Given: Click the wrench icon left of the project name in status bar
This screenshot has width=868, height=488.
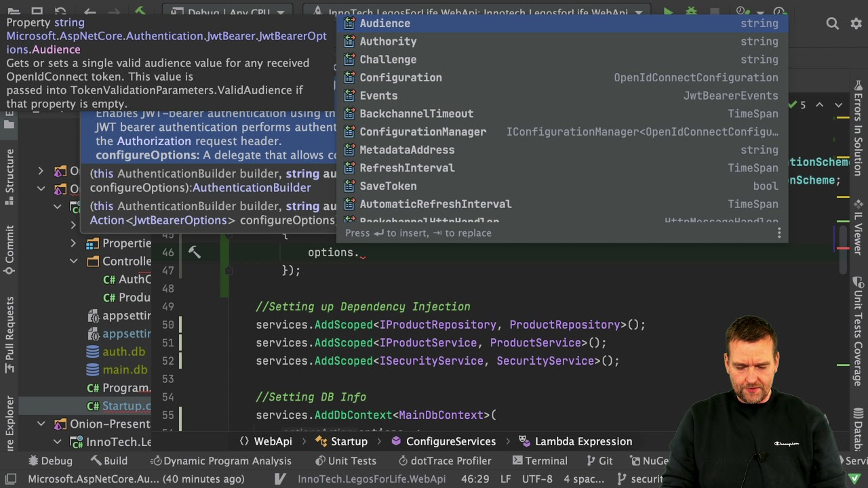Looking at the screenshot, I should [280, 479].
